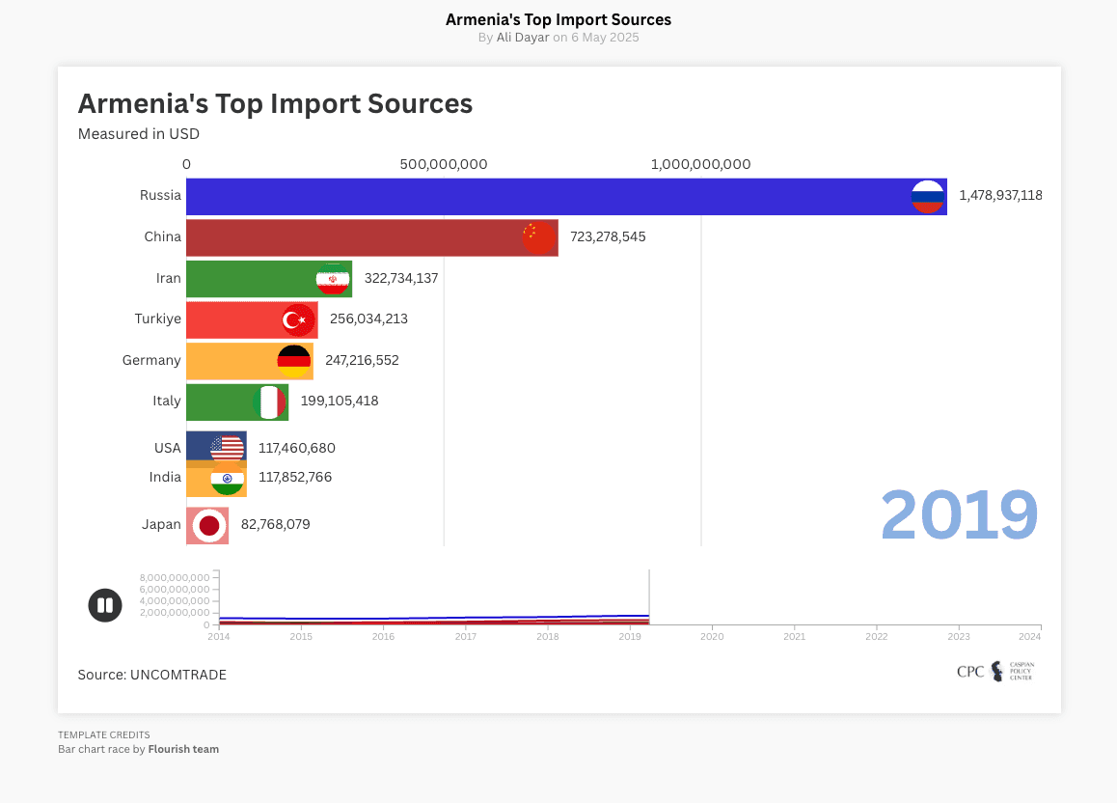Viewport: 1117px width, 803px height.
Task: Click the chart title Armenia's Top Import Sources
Action: (276, 103)
